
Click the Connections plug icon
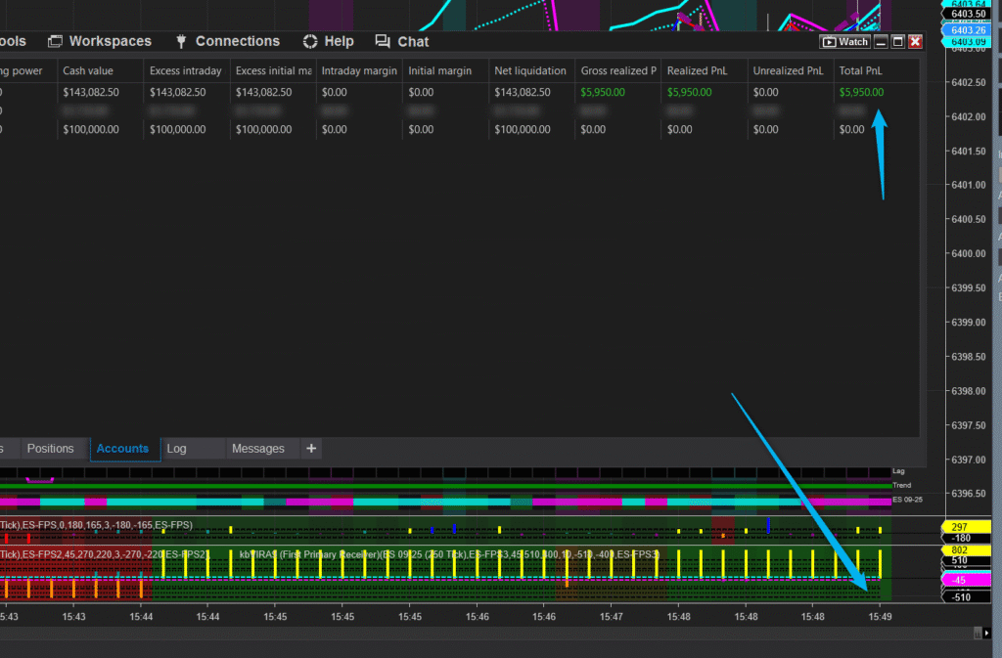[181, 41]
